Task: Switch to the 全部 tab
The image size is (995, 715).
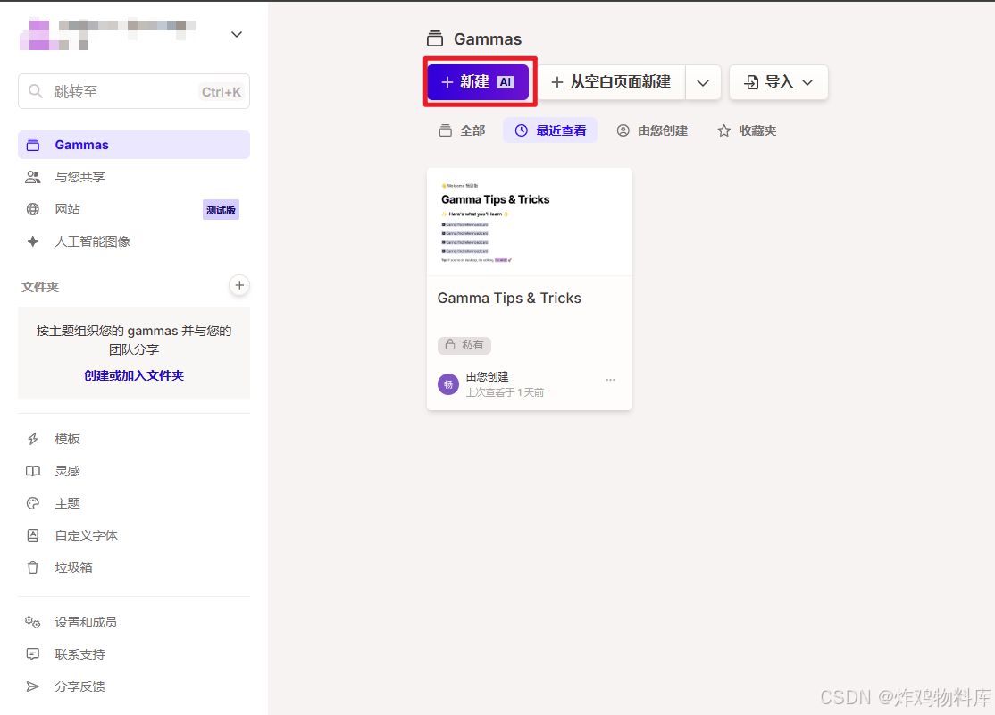Action: (462, 130)
